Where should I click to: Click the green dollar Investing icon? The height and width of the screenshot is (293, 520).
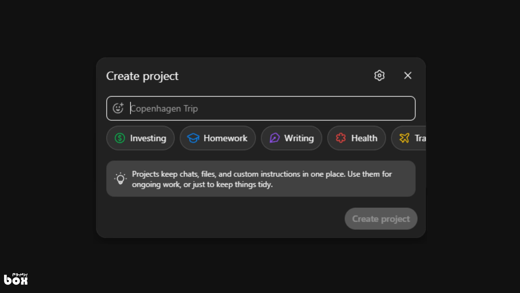click(x=120, y=138)
